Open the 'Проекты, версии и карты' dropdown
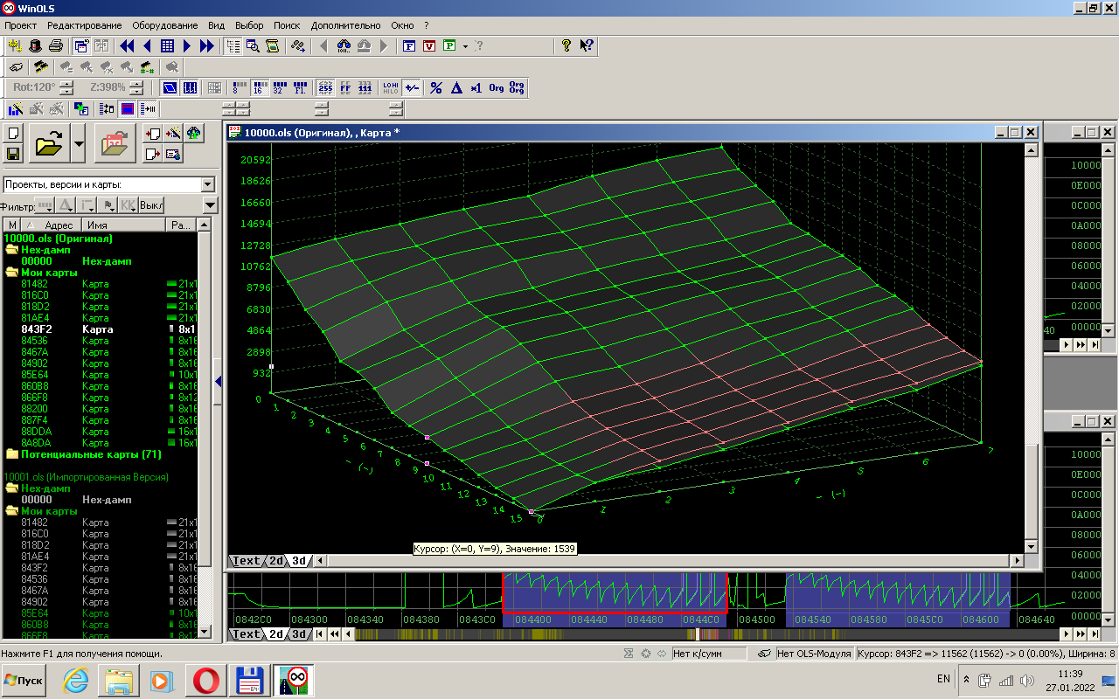Screen dimensions: 1119x699 (x=207, y=184)
